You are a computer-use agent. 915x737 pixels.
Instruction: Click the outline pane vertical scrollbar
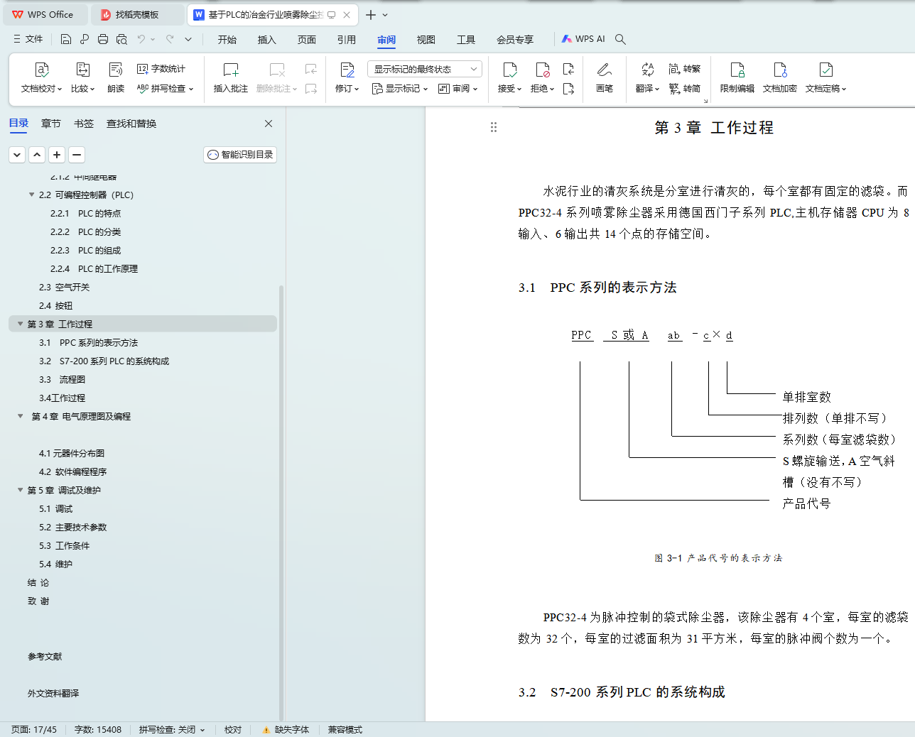(281, 503)
